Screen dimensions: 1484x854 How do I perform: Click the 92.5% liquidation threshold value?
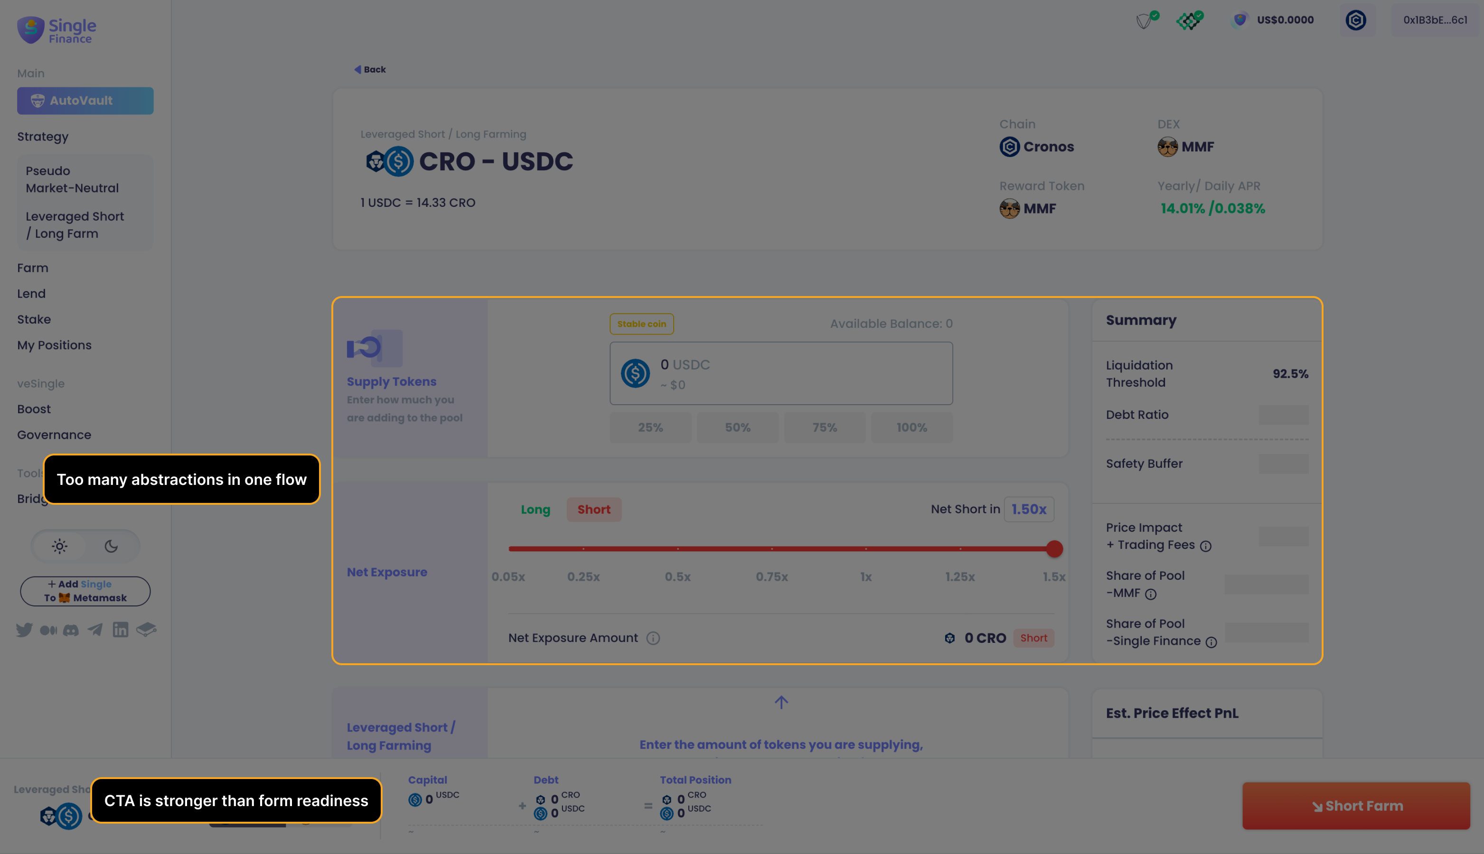click(x=1290, y=374)
